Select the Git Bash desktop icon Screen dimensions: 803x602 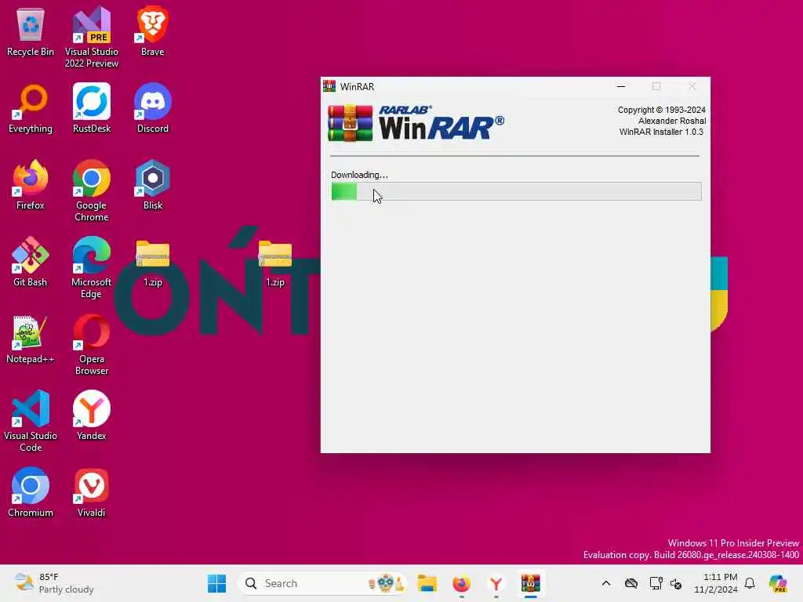(31, 262)
